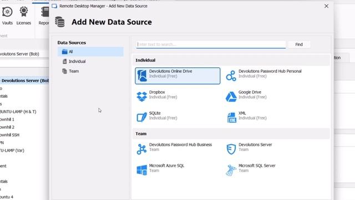Select the ownhill SSH entry in main window
The height and width of the screenshot is (200, 355).
coord(9,135)
